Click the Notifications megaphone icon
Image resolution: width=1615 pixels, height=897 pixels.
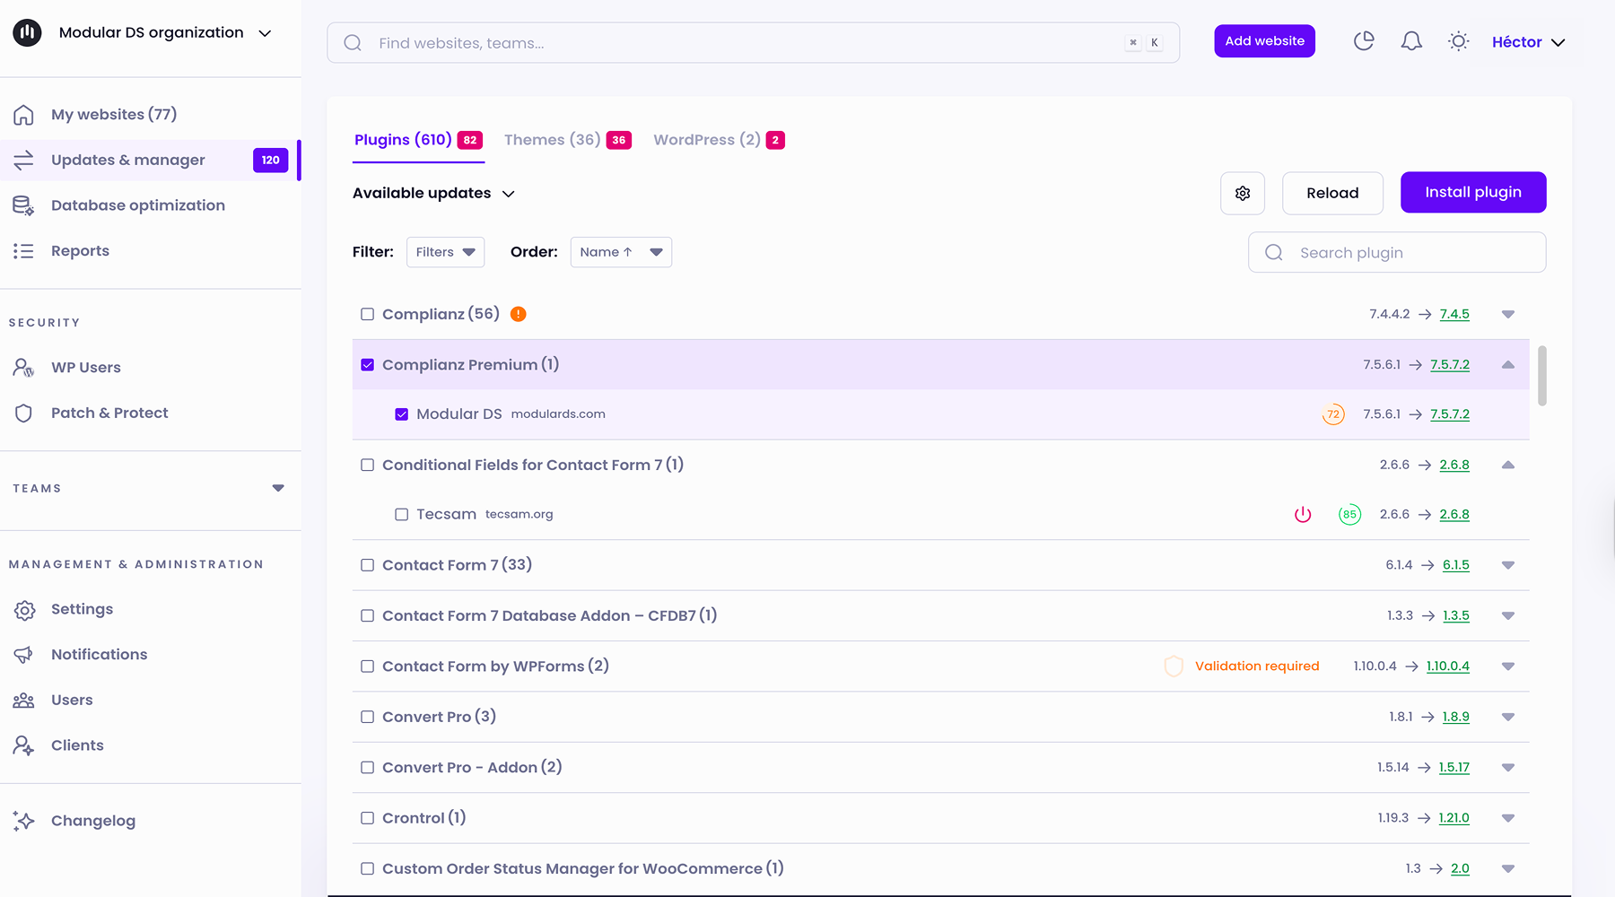tap(24, 655)
